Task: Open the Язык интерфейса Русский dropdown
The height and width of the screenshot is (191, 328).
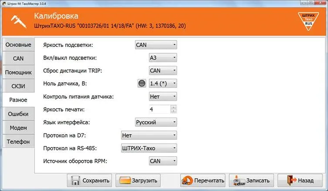Action: click(156, 122)
